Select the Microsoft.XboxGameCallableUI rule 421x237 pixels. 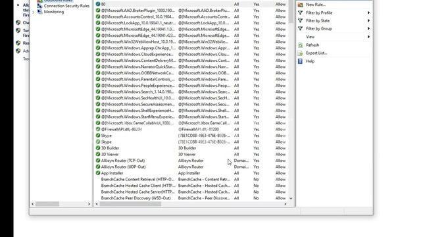137,123
